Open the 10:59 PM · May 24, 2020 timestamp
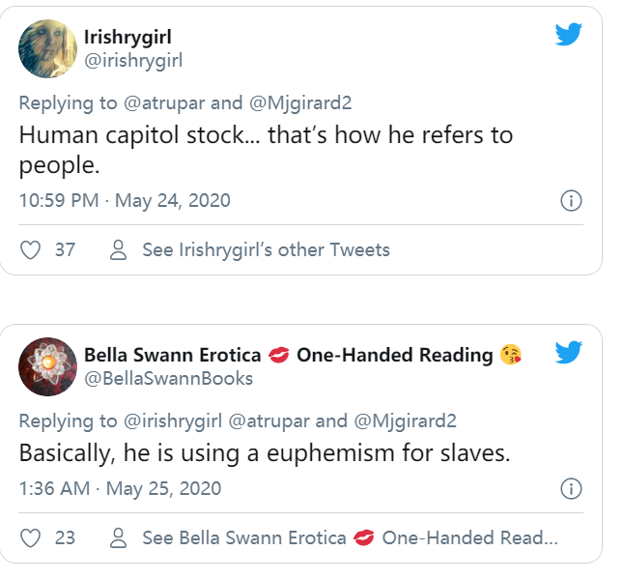Image resolution: width=623 pixels, height=580 pixels. pos(125,201)
